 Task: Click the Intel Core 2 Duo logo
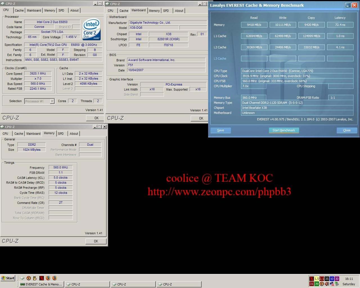(91, 29)
